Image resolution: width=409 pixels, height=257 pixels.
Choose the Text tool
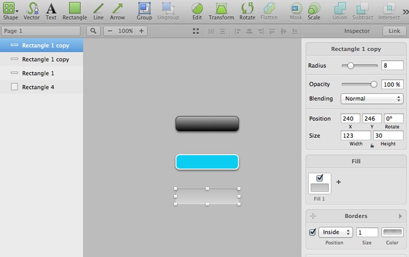point(51,10)
